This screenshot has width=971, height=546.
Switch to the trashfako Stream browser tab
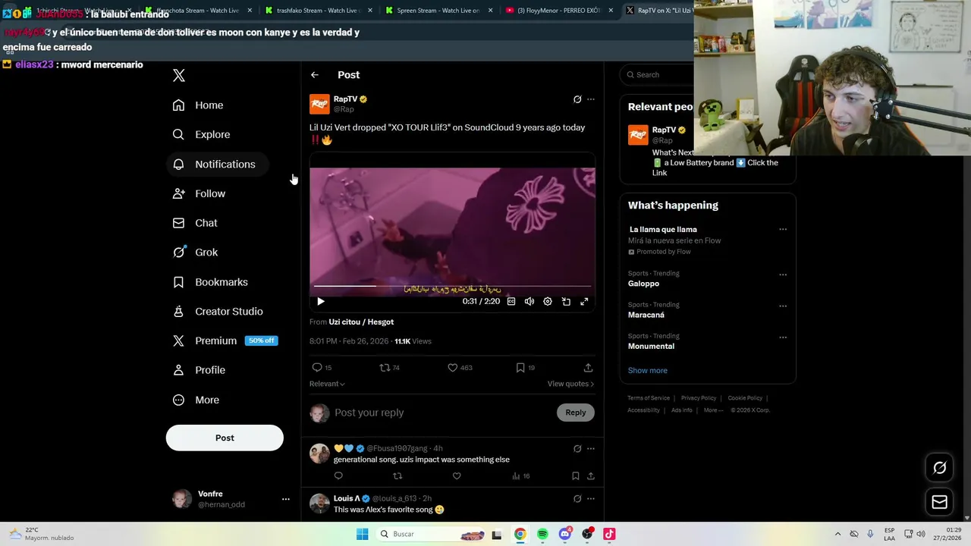317,11
